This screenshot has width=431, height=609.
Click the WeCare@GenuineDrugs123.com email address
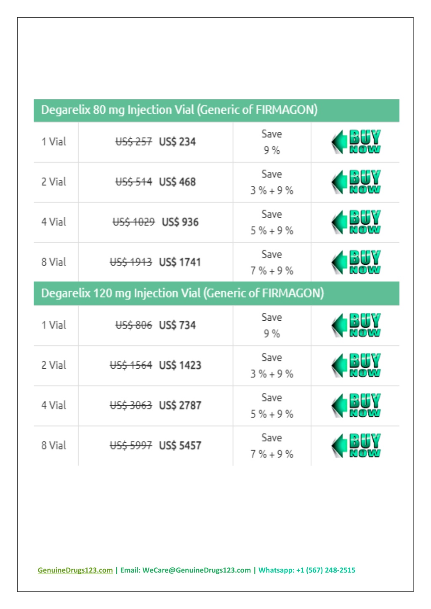pos(197,570)
